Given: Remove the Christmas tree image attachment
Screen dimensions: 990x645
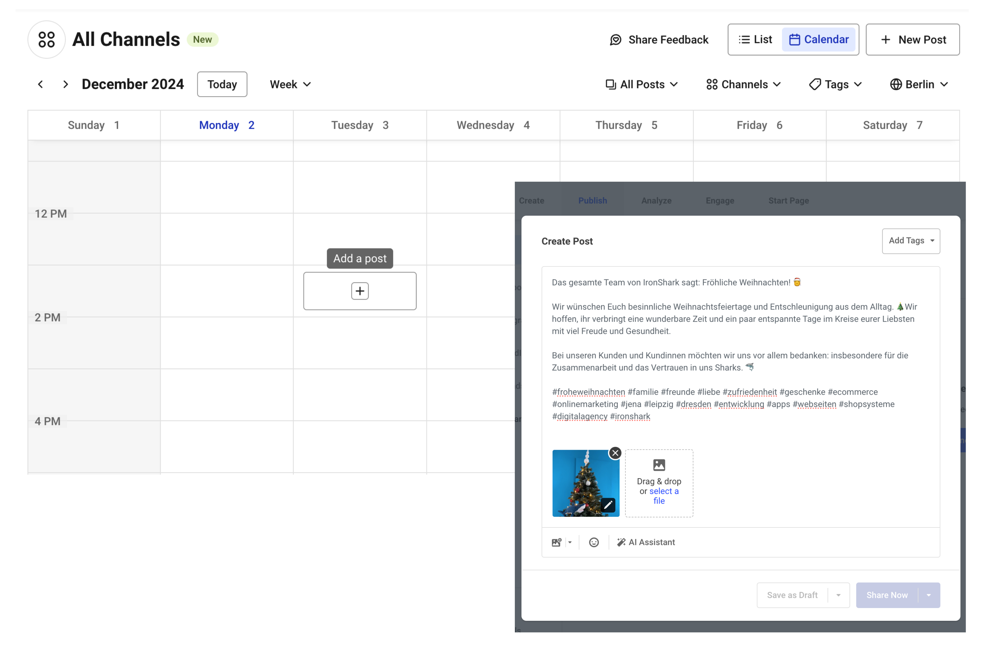Looking at the screenshot, I should 615,453.
